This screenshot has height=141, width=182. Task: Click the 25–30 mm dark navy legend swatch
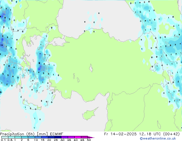(x=58, y=137)
